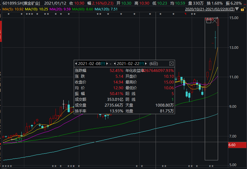Click the 601899.SH[紫金矿业] stock title

click(21, 3)
